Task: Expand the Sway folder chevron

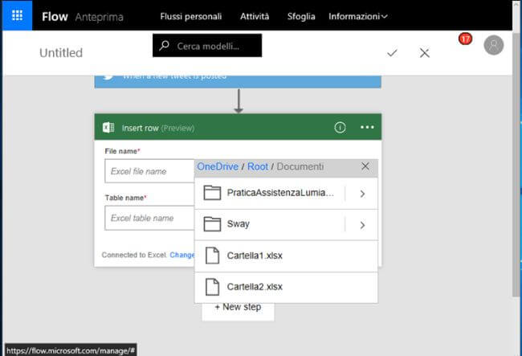Action: 362,225
